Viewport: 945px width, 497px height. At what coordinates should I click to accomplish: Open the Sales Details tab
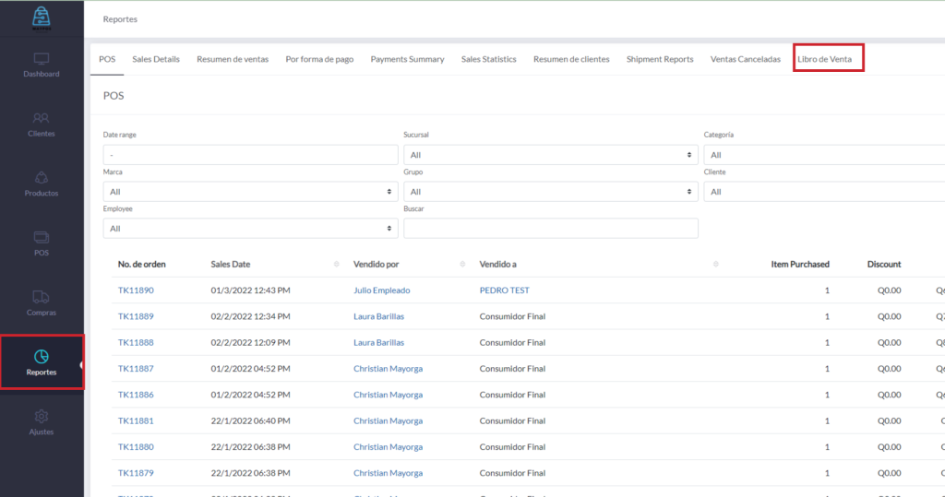pyautogui.click(x=156, y=59)
